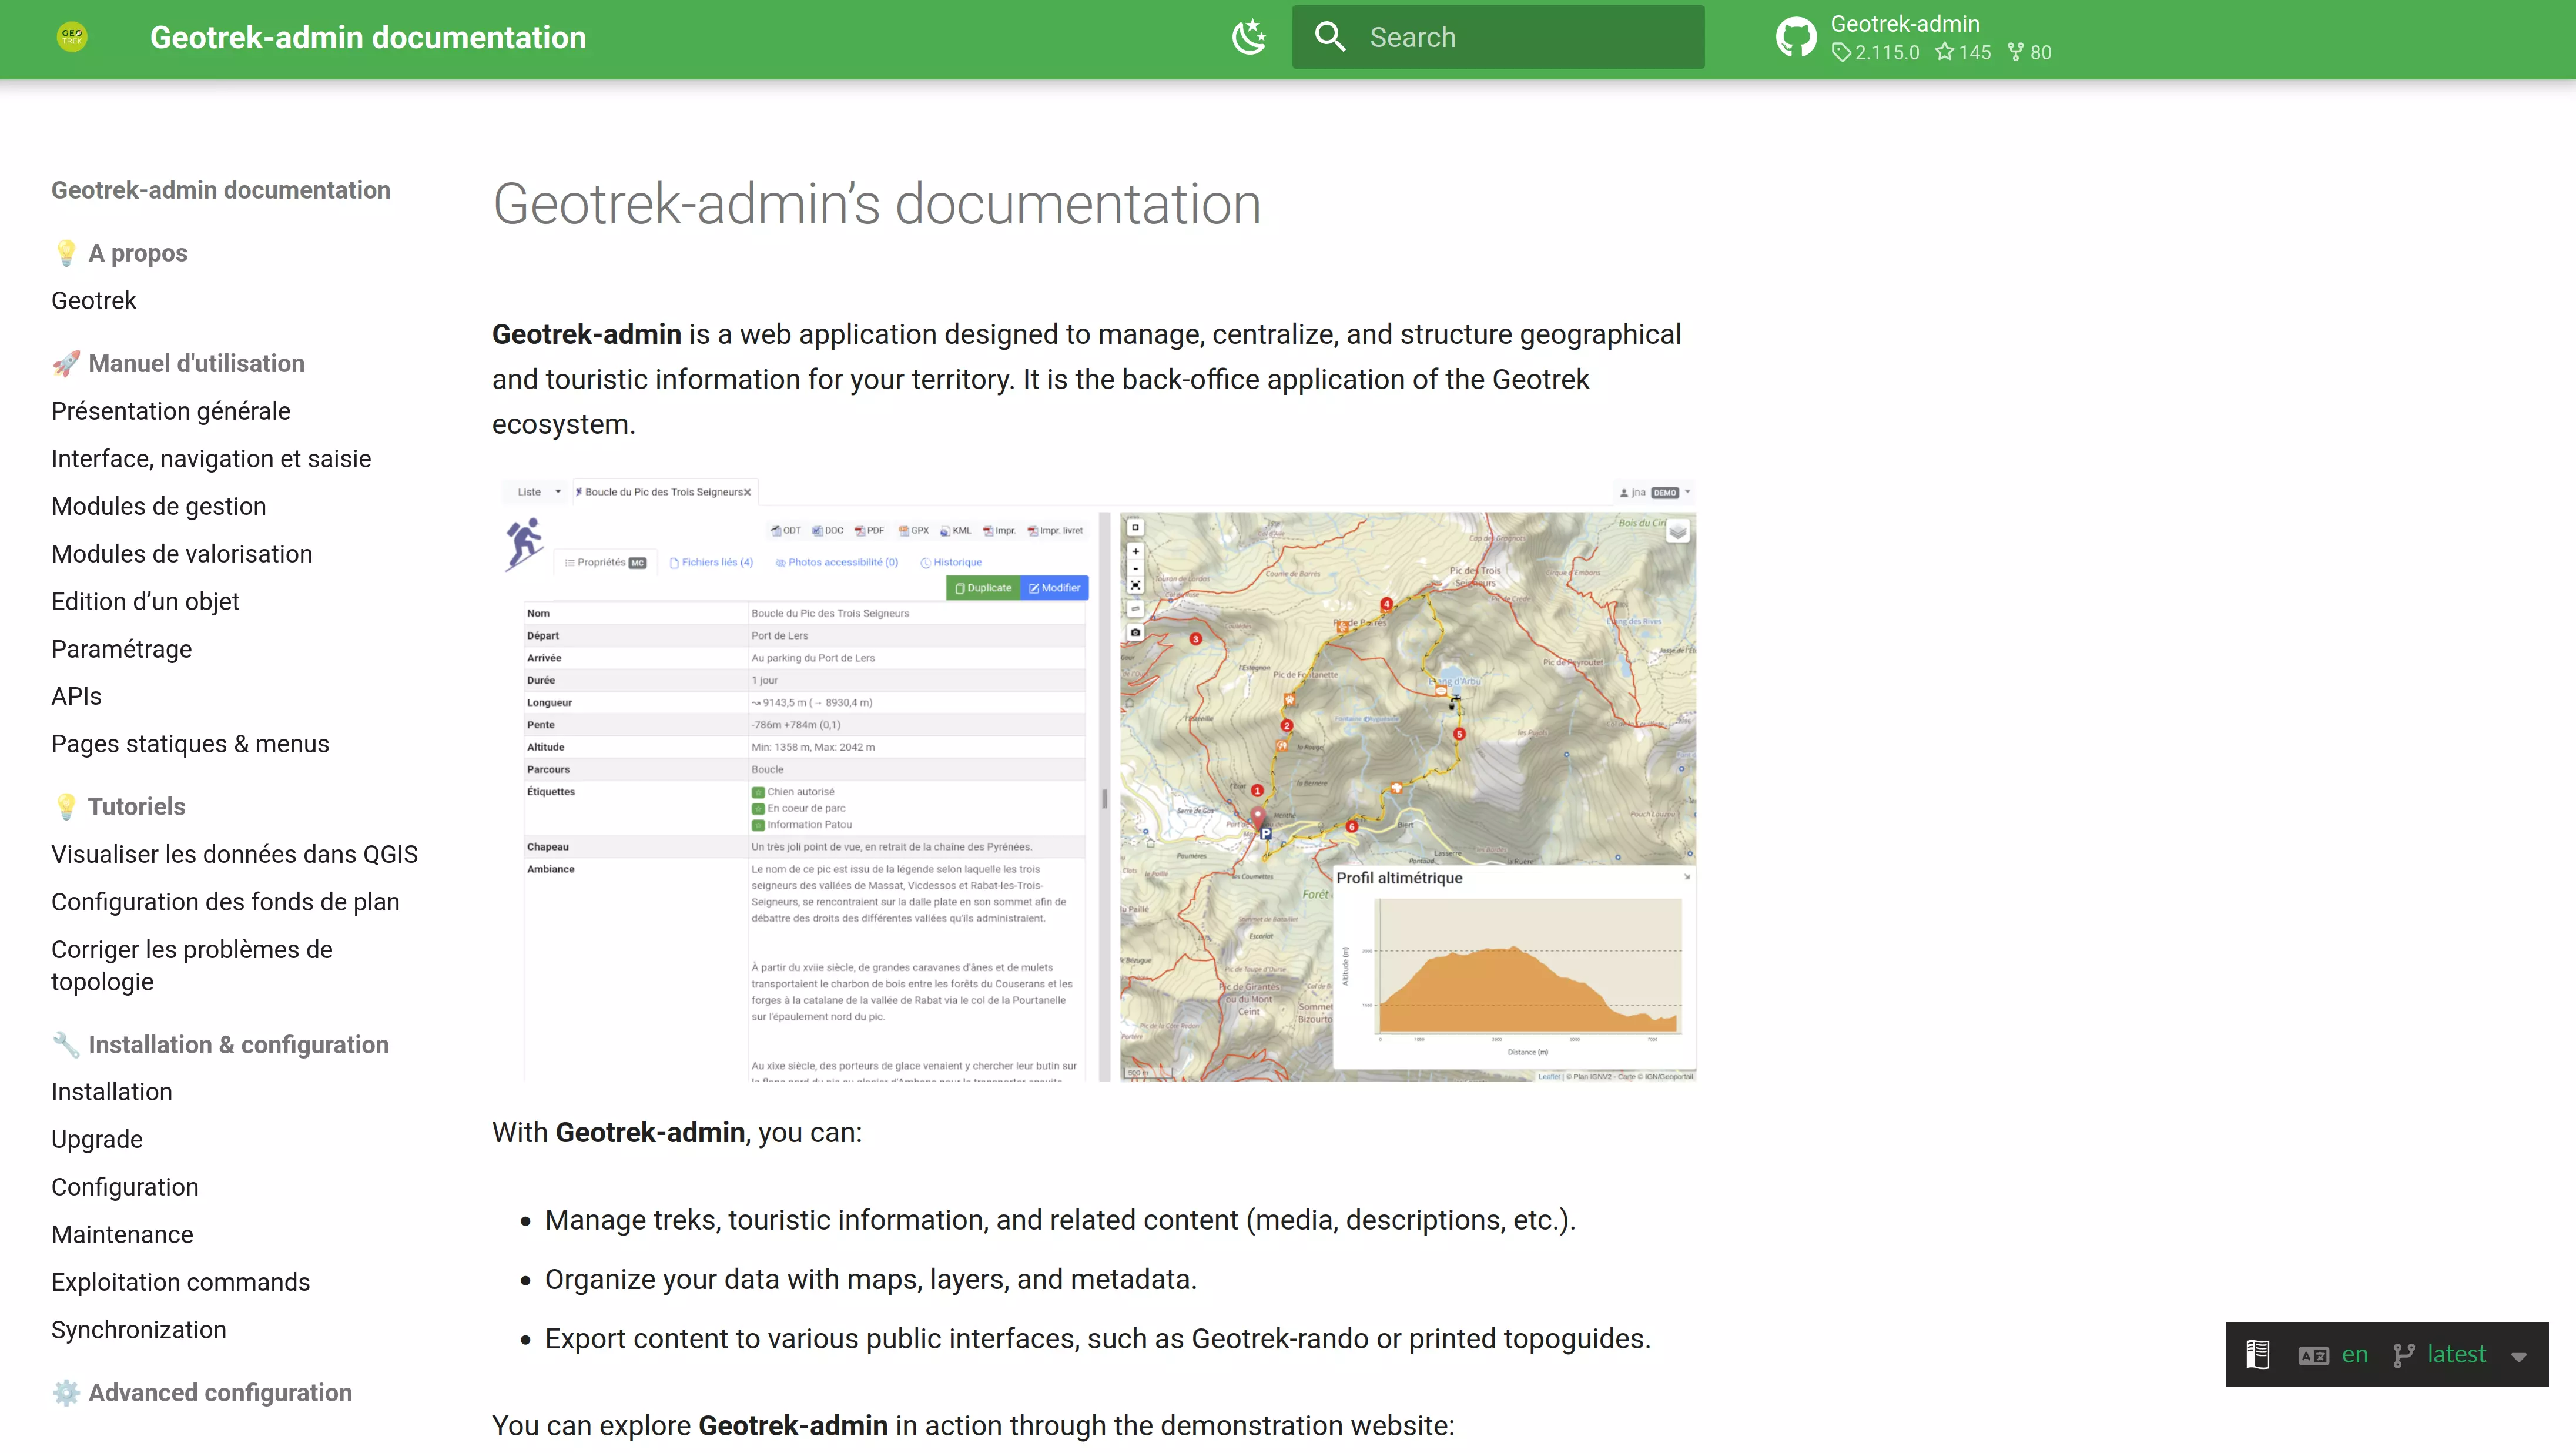The image size is (2576, 1453).
Task: Expand the Read the Docs flyout arrow
Action: point(2519,1357)
